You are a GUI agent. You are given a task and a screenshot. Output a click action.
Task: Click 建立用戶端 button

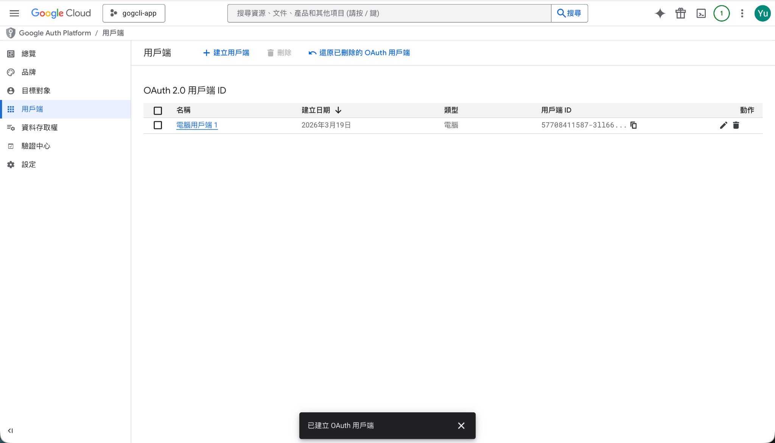(x=226, y=53)
